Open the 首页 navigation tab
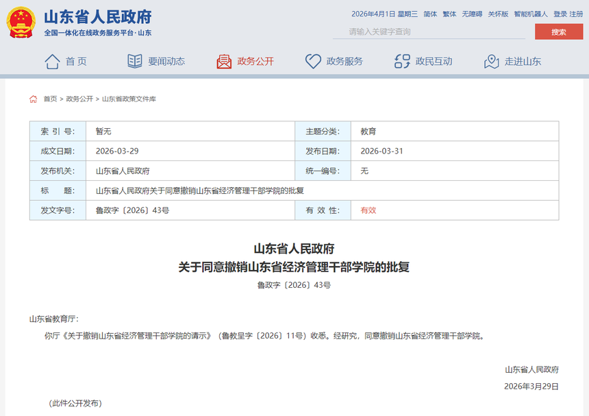Viewport: 589px width, 416px height. (x=77, y=61)
